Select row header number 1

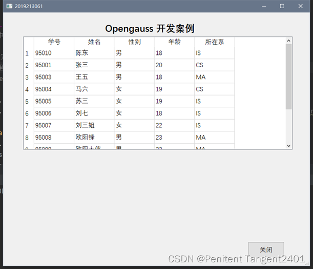[29, 53]
